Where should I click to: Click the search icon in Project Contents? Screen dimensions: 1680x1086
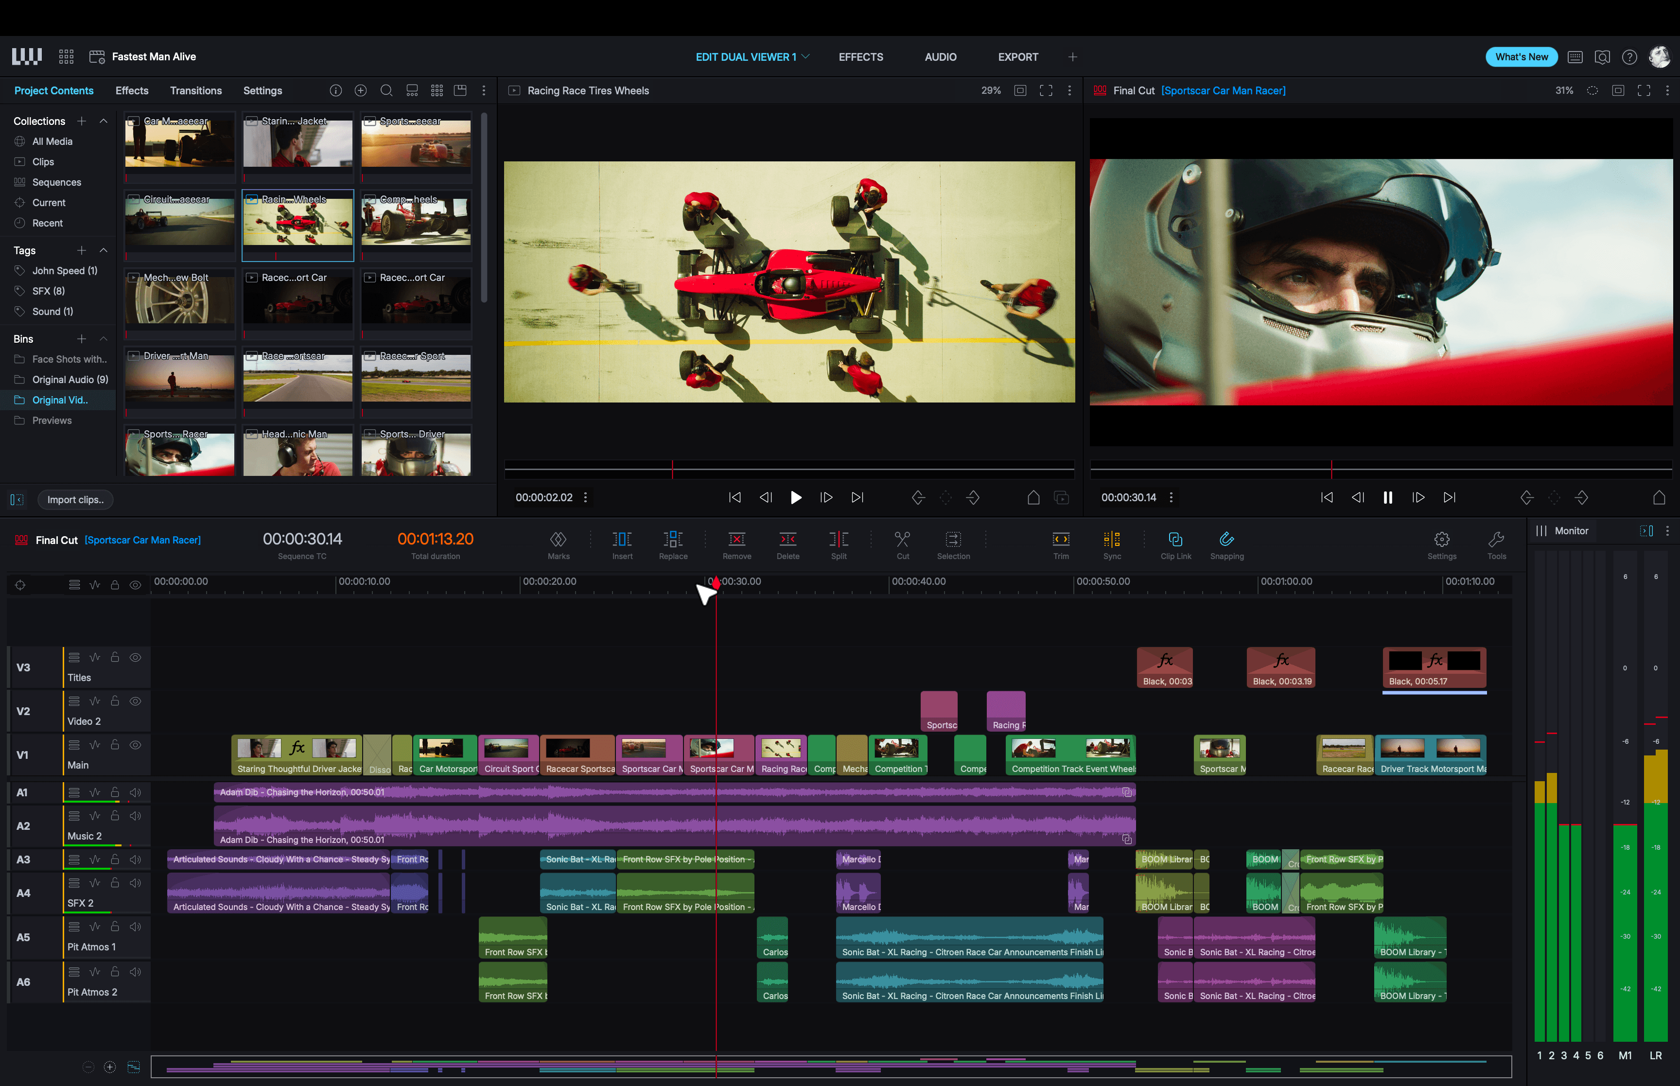(386, 90)
